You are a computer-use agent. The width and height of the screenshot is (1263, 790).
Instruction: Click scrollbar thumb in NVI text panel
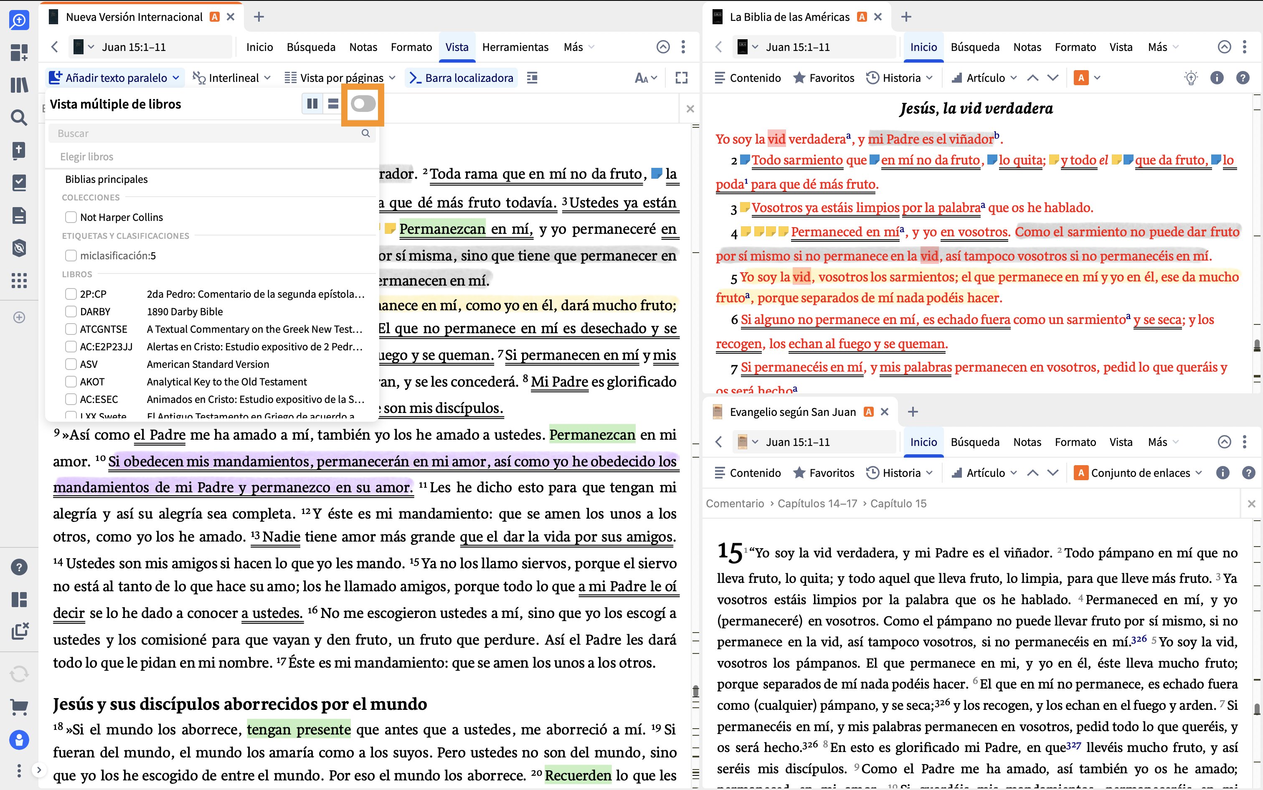point(695,691)
